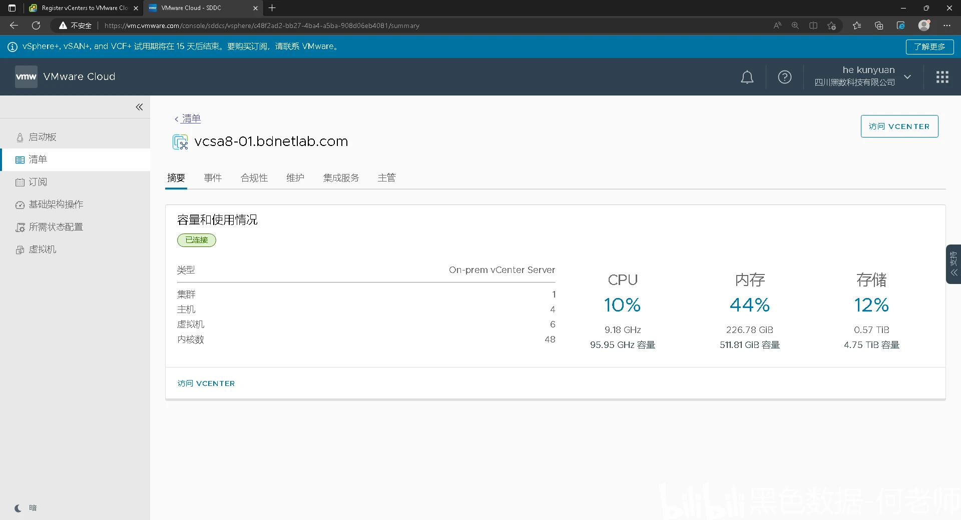The width and height of the screenshot is (961, 520).
Task: Click the 95.95 GHz 容量 text
Action: pos(622,345)
